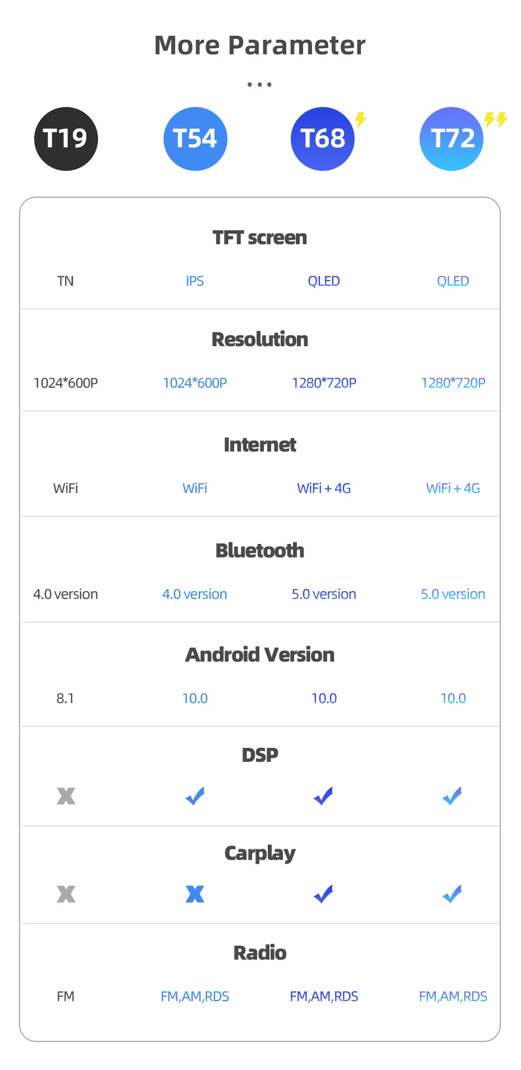Click the T72 model badge
The width and height of the screenshot is (521, 1070).
pyautogui.click(x=452, y=139)
